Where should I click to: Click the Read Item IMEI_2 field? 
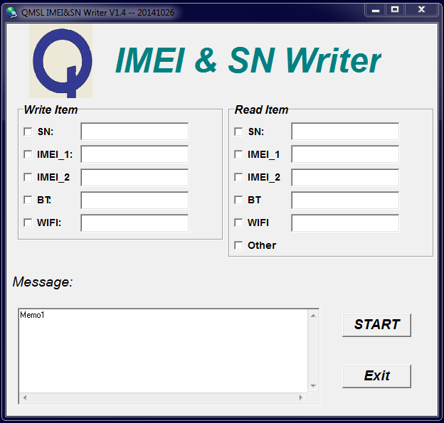click(345, 178)
